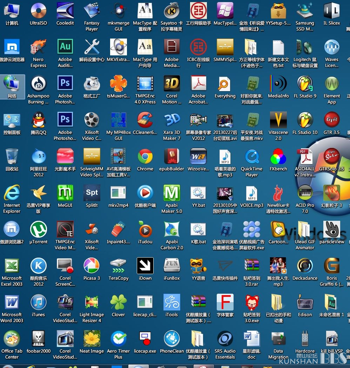The height and width of the screenshot is (368, 350).
Task: Open the UltraISO desktop icon
Action: click(39, 11)
